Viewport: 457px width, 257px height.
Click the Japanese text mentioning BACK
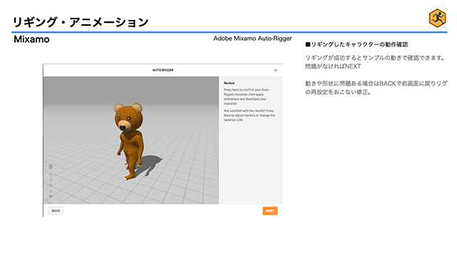(376, 88)
